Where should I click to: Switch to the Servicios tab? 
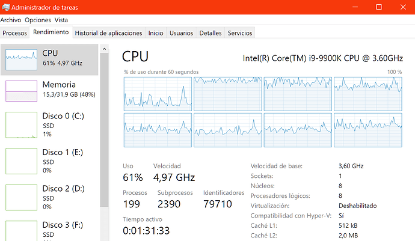point(240,33)
